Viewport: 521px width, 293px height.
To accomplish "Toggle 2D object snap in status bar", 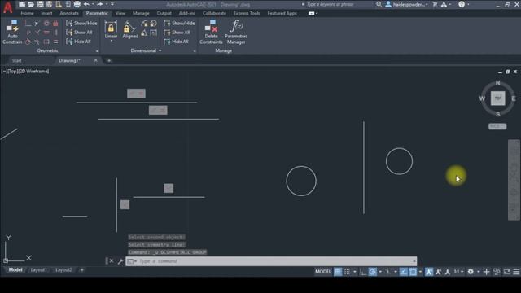I will (413, 272).
